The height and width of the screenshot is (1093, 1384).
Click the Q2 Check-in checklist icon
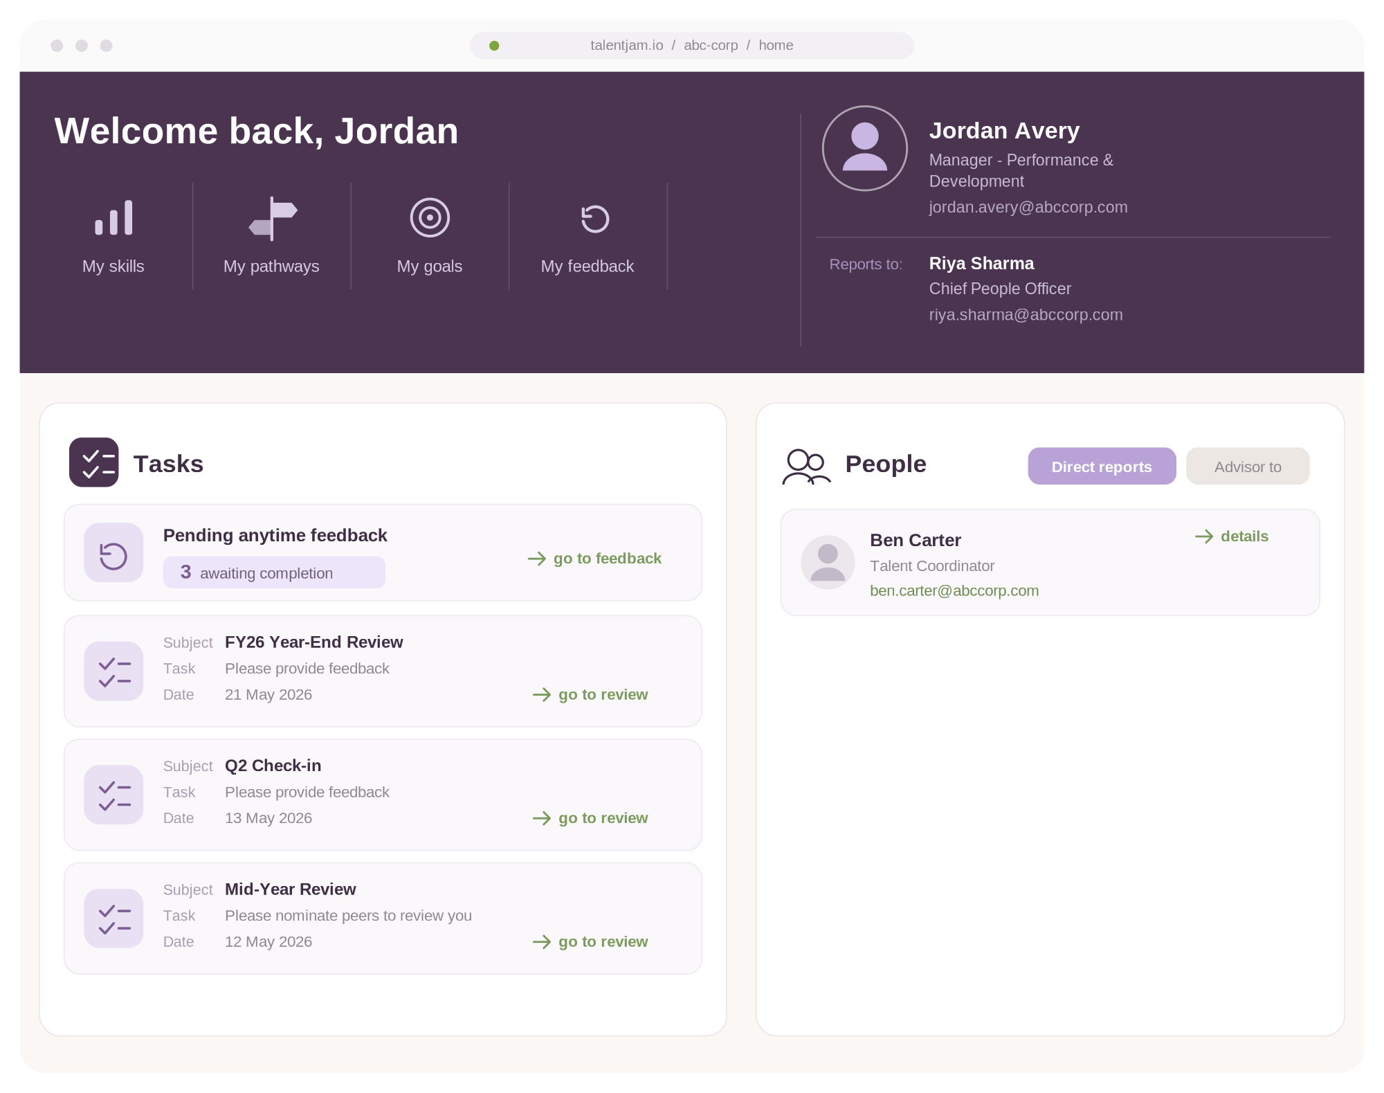pos(113,795)
